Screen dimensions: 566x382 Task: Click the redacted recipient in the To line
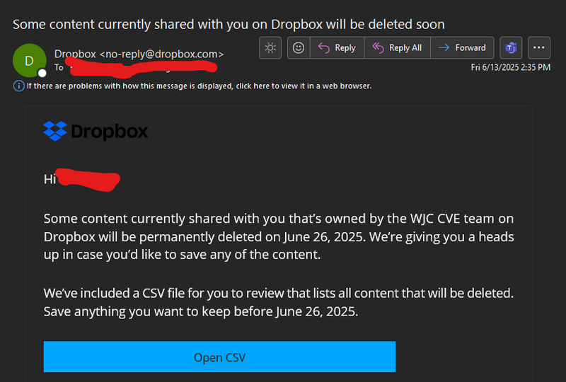[141, 66]
